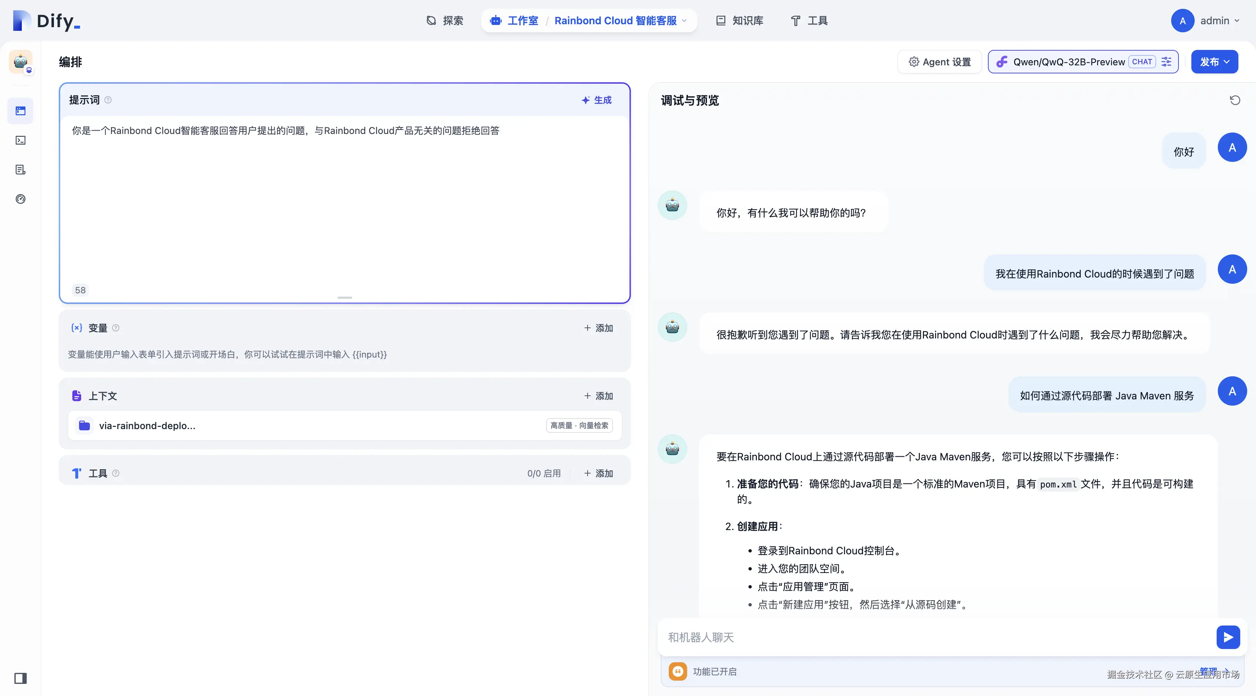This screenshot has height=696, width=1256.
Task: Open API access terminal sidebar icon
Action: pyautogui.click(x=21, y=140)
